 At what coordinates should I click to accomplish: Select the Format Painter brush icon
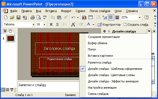point(65,17)
